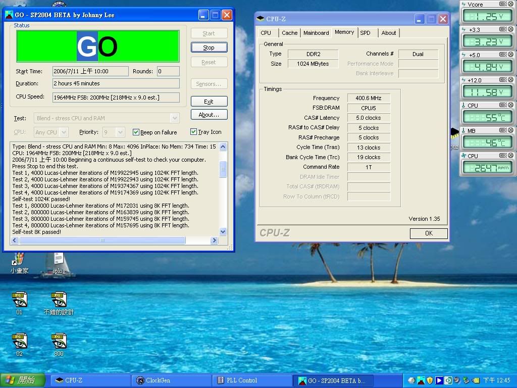Screen dimensions: 517x388
Task: Click the log's scroll up arrow
Action: (223, 147)
